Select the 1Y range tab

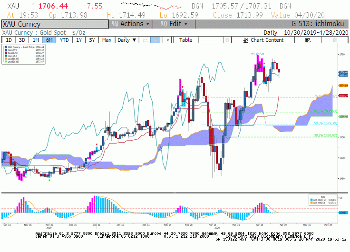tap(79, 40)
